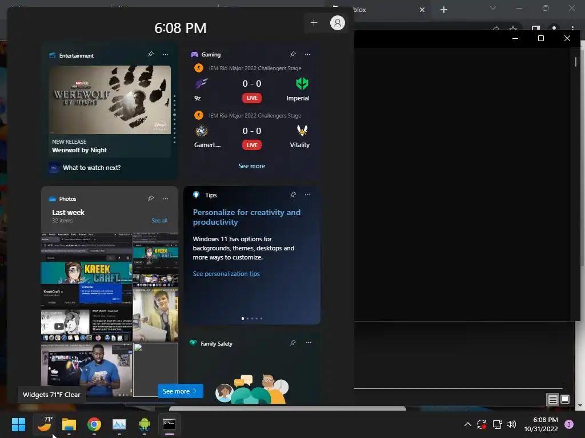Click Personalize for creativity and productivity heading
585x438 pixels.
click(247, 217)
